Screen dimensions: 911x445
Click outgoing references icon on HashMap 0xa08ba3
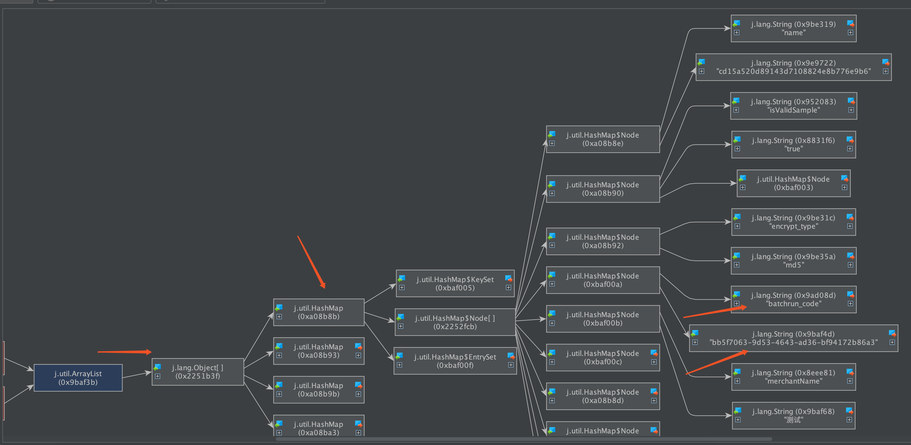358,424
